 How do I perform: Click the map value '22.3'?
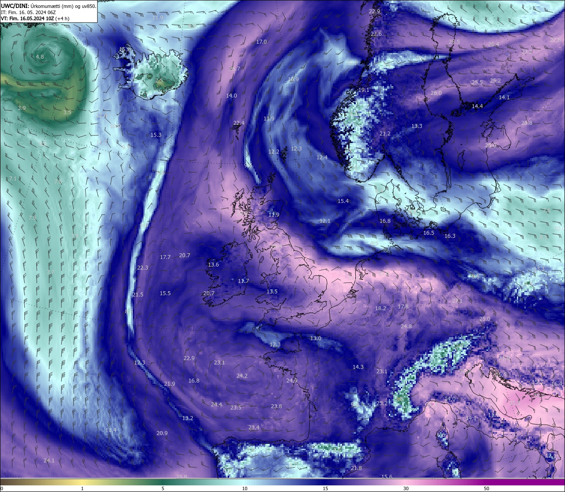[x=143, y=267]
